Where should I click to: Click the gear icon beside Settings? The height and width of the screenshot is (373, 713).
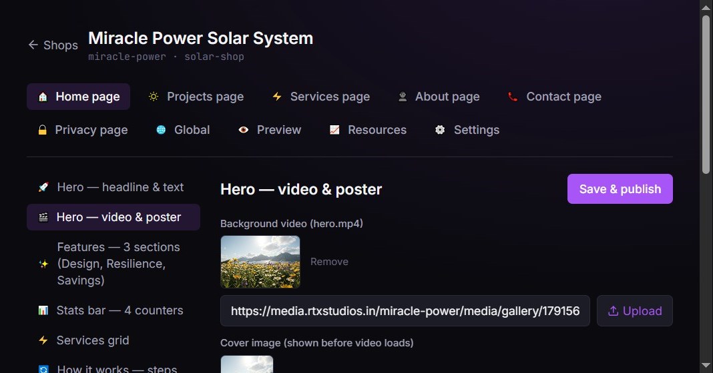[x=440, y=130]
